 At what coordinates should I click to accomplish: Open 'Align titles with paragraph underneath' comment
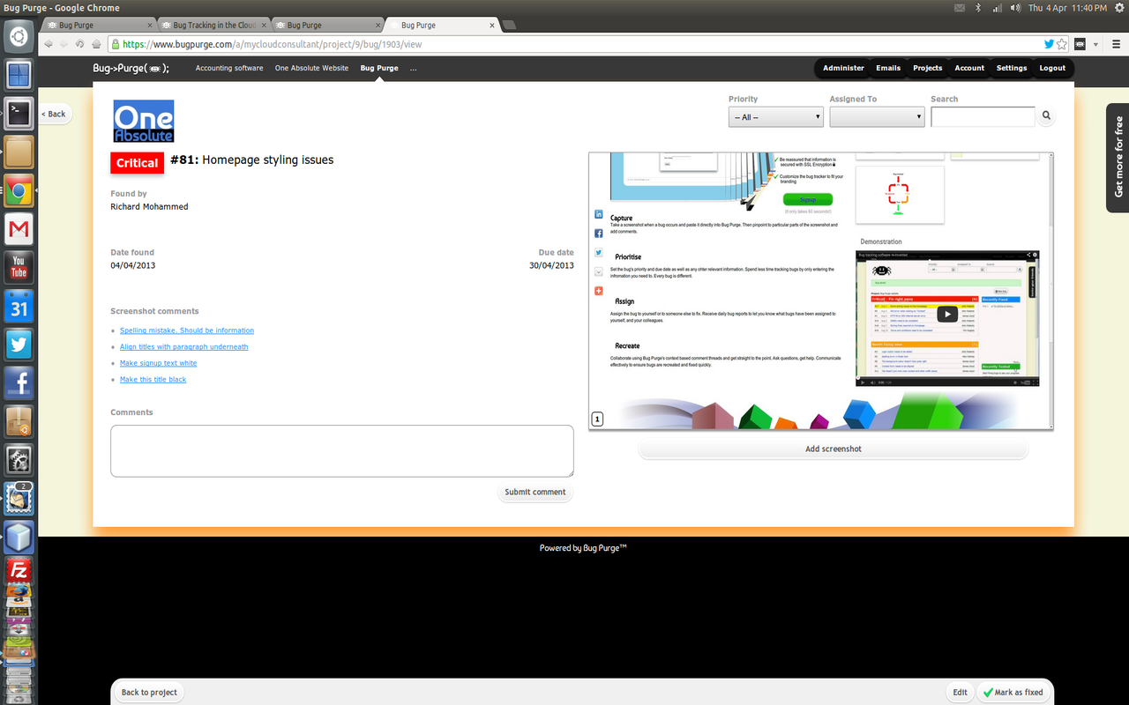tap(184, 347)
